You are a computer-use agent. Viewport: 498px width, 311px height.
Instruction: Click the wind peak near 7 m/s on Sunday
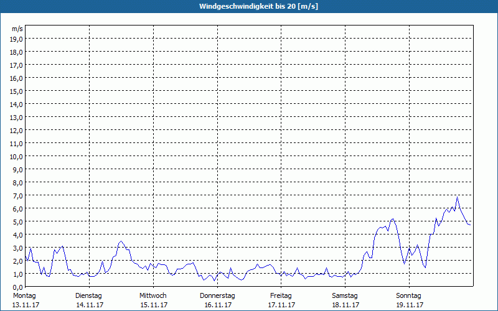(x=458, y=197)
